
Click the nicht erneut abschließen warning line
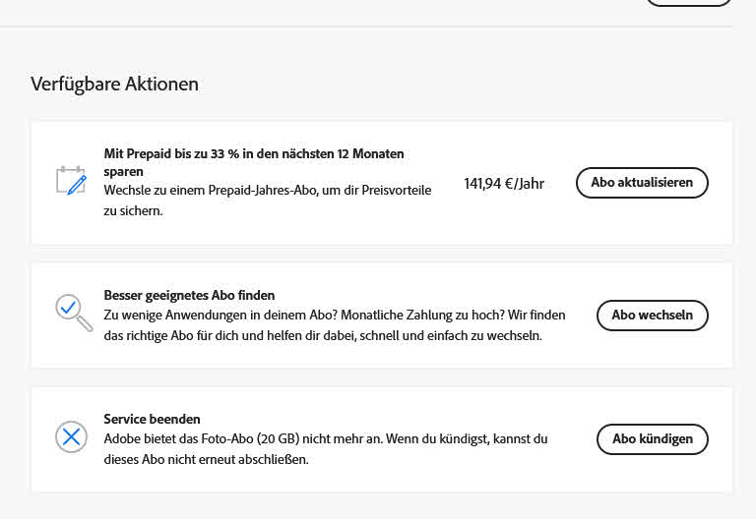tap(206, 459)
